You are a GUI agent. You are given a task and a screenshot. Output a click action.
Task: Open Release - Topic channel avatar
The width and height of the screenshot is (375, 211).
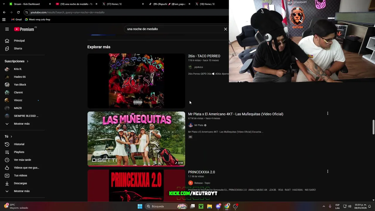click(x=190, y=183)
